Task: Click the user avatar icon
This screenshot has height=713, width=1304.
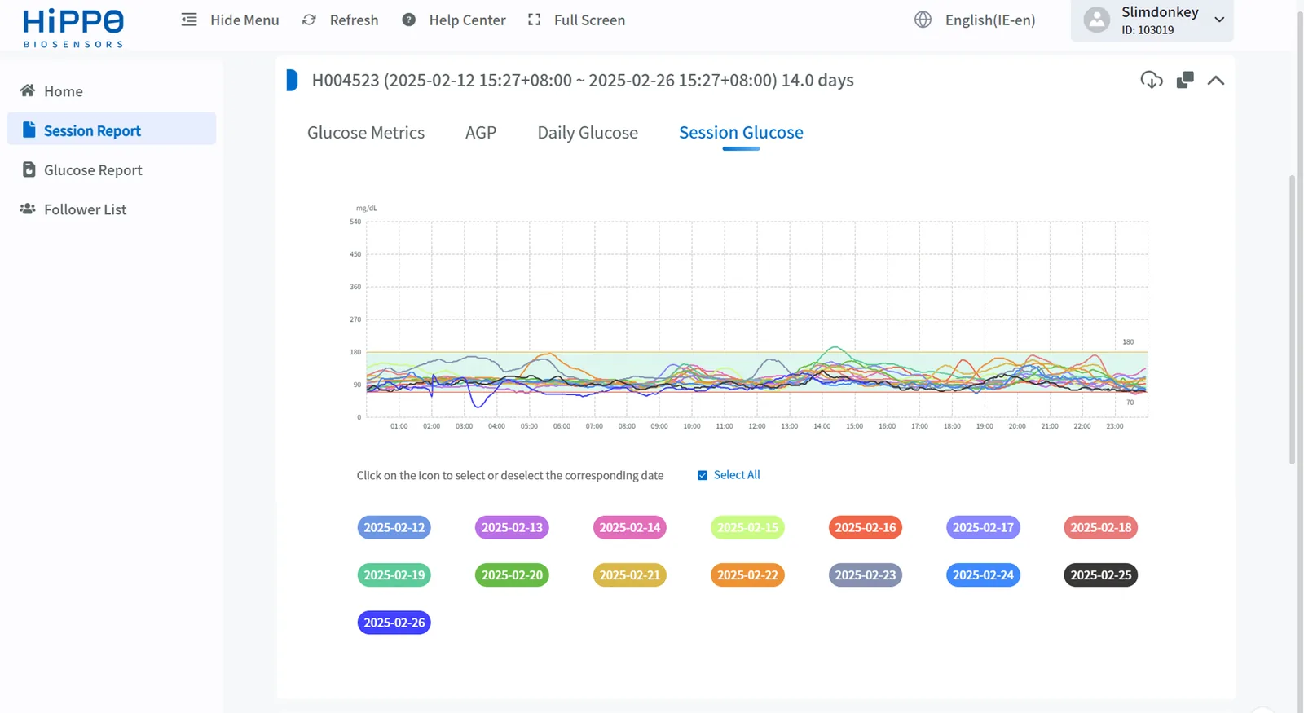Action: 1097,20
